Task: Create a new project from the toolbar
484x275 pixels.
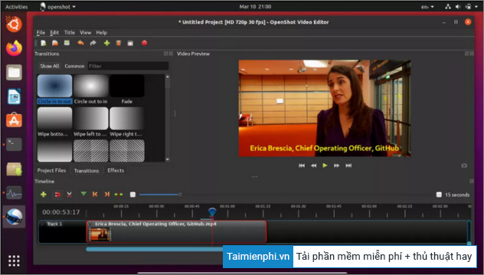Action: coord(43,43)
